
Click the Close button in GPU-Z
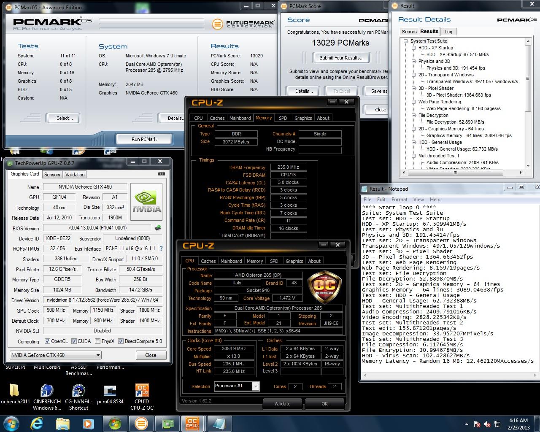point(151,355)
